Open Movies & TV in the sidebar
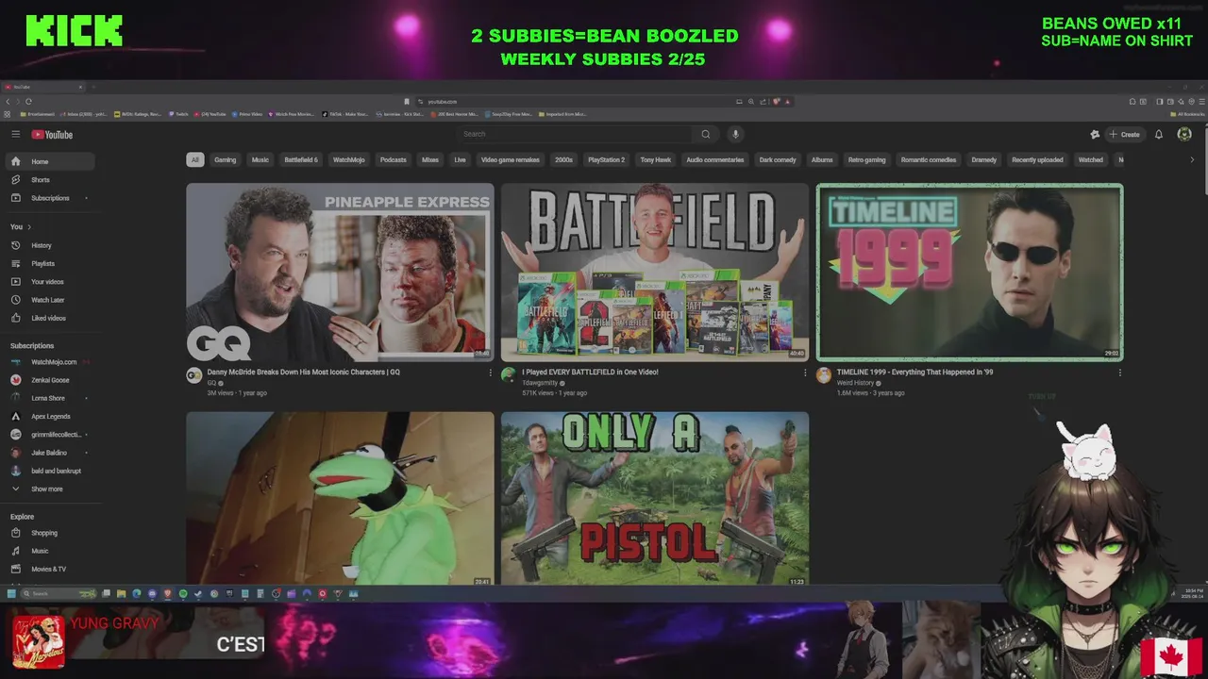The height and width of the screenshot is (679, 1208). tap(49, 569)
